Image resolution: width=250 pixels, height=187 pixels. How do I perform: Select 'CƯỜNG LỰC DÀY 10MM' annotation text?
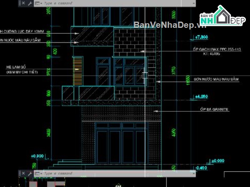[x=24, y=32]
